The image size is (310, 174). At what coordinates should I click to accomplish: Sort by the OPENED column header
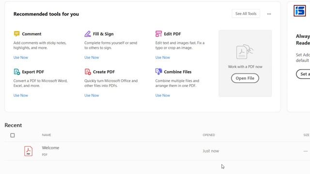(x=209, y=135)
